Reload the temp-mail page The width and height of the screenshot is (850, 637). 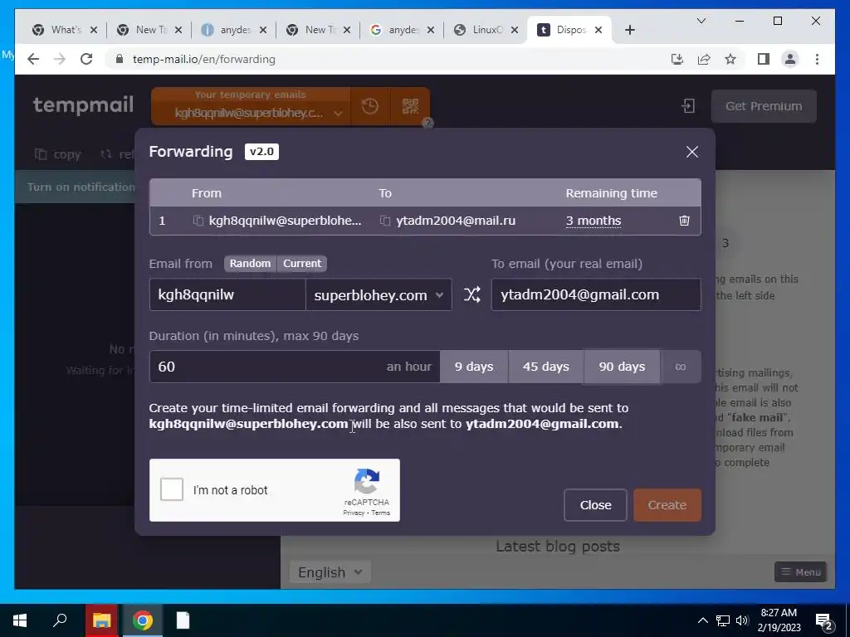pos(86,59)
